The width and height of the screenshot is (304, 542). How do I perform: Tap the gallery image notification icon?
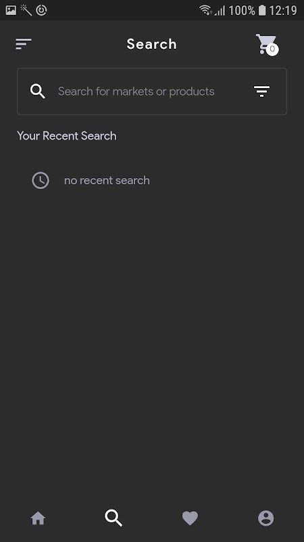pos(11,10)
